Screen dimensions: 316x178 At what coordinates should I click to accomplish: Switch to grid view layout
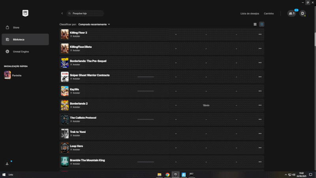coord(255,24)
